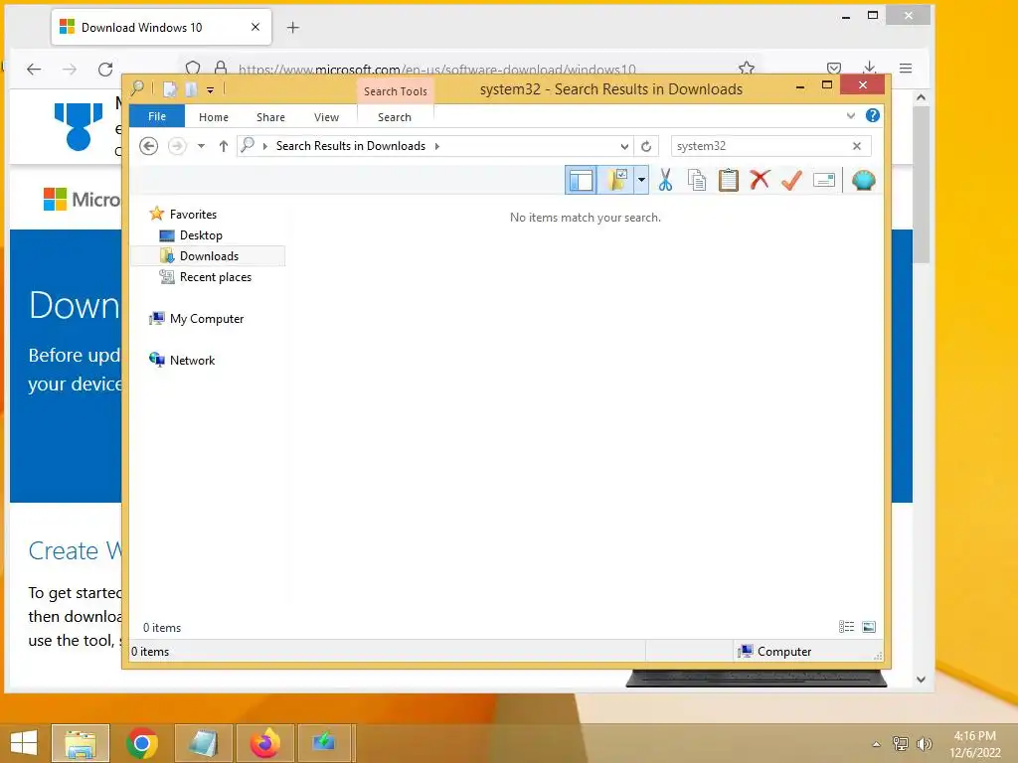
Task: Bookmark page with Firefox star icon
Action: (747, 69)
